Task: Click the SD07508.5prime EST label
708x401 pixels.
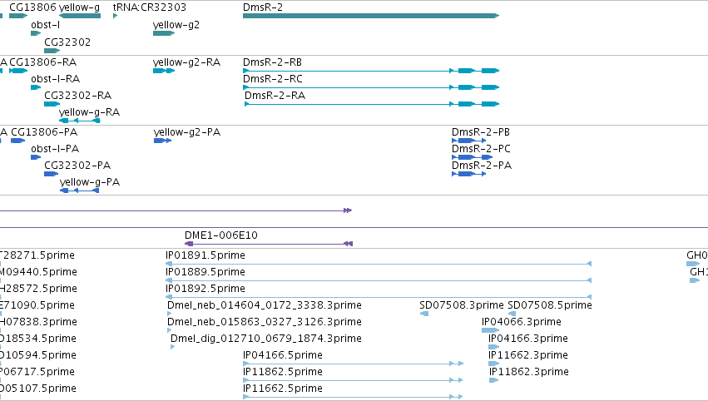Action: [x=550, y=305]
